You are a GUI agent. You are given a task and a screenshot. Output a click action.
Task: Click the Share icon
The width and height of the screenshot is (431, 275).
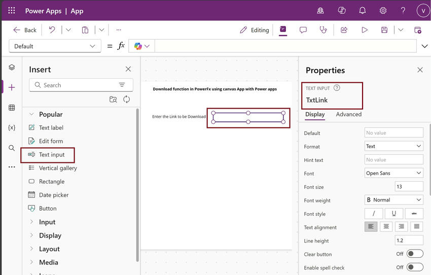pos(344,30)
